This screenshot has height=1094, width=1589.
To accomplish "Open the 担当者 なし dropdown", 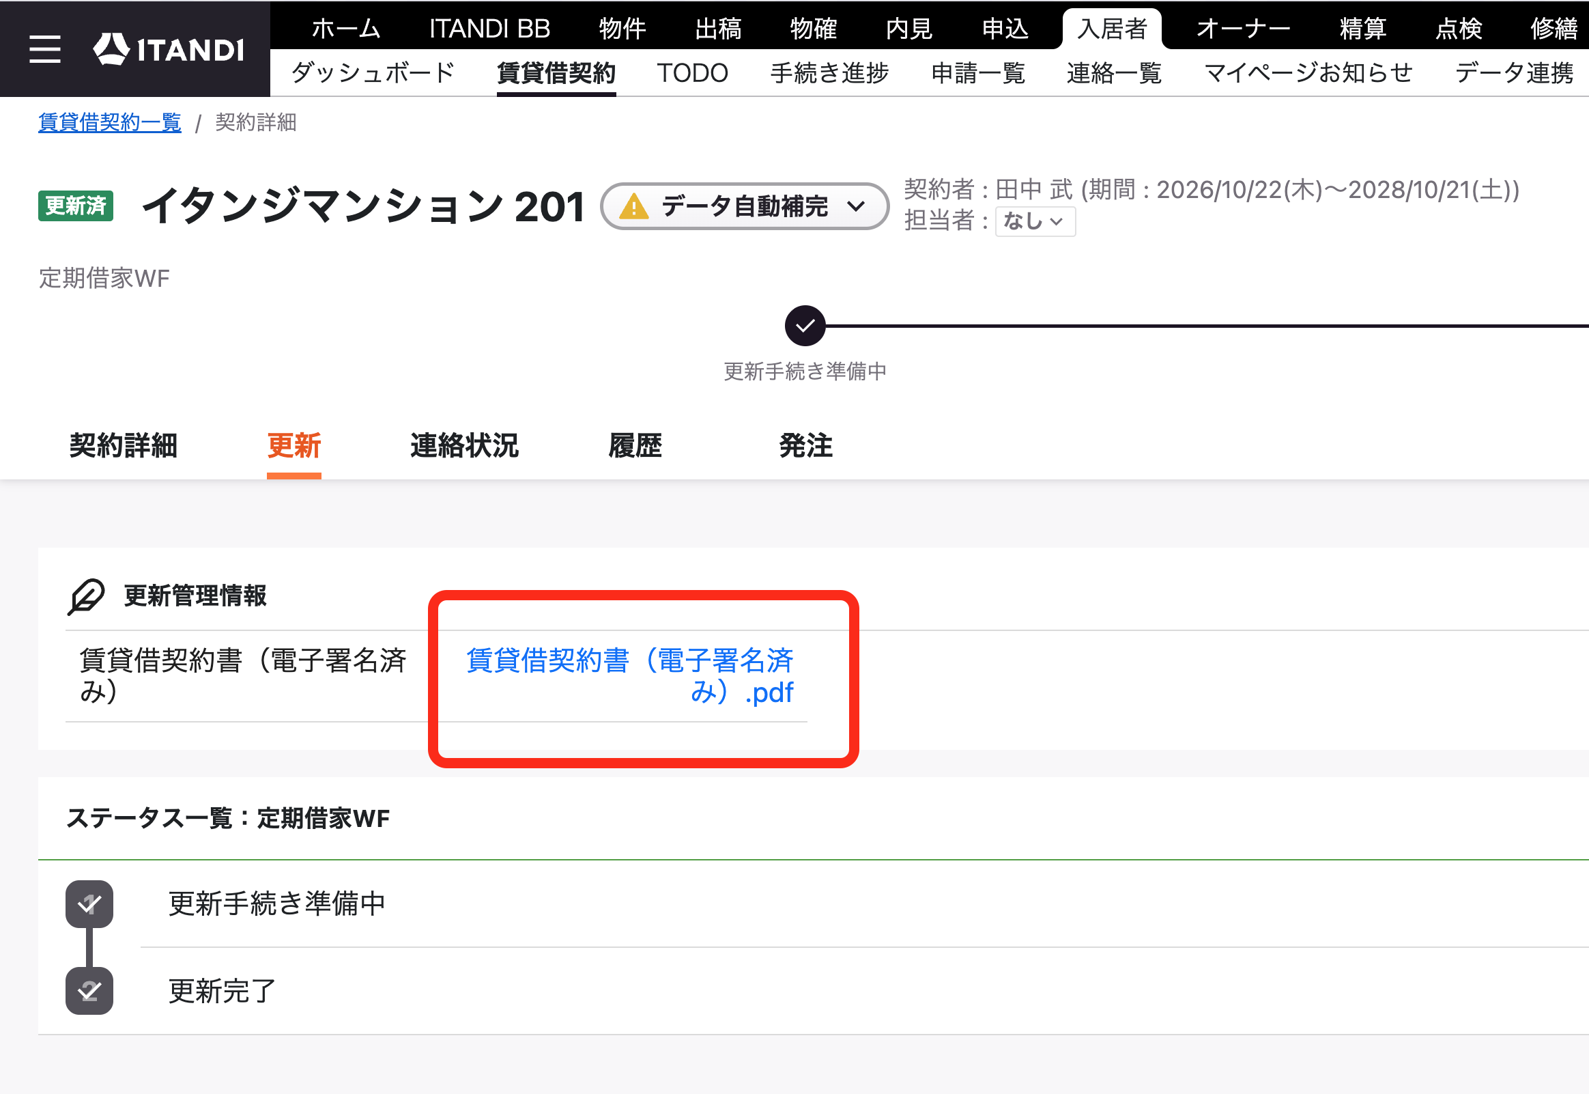I will pos(1035,221).
